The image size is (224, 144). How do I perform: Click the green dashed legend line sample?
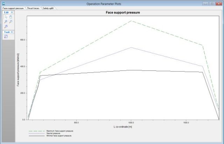(37, 131)
